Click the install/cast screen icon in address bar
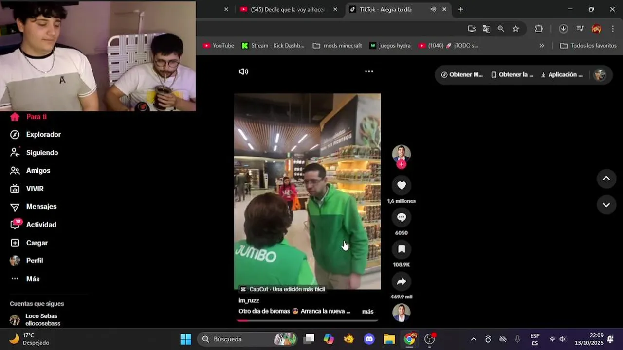Image resolution: width=623 pixels, height=350 pixels. coord(472,29)
